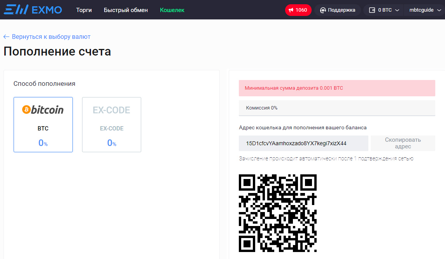Image resolution: width=445 pixels, height=259 pixels.
Task: Go to the Кошелек tab
Action: tap(172, 10)
